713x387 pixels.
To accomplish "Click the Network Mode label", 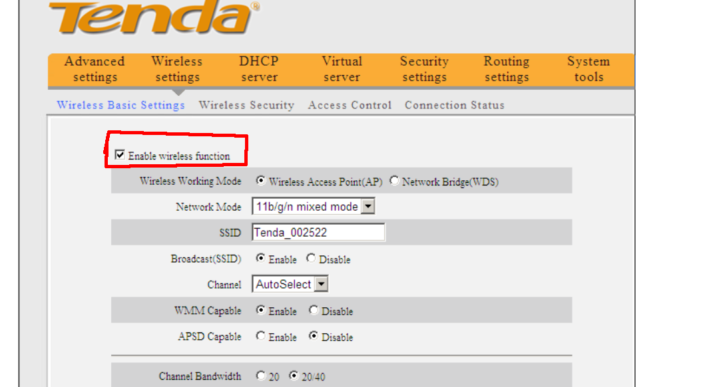I will click(209, 207).
